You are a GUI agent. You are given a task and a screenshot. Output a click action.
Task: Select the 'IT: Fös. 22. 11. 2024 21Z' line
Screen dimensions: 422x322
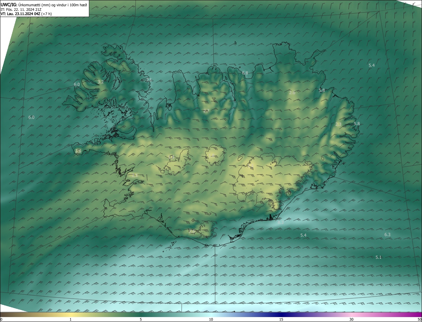click(x=21, y=9)
